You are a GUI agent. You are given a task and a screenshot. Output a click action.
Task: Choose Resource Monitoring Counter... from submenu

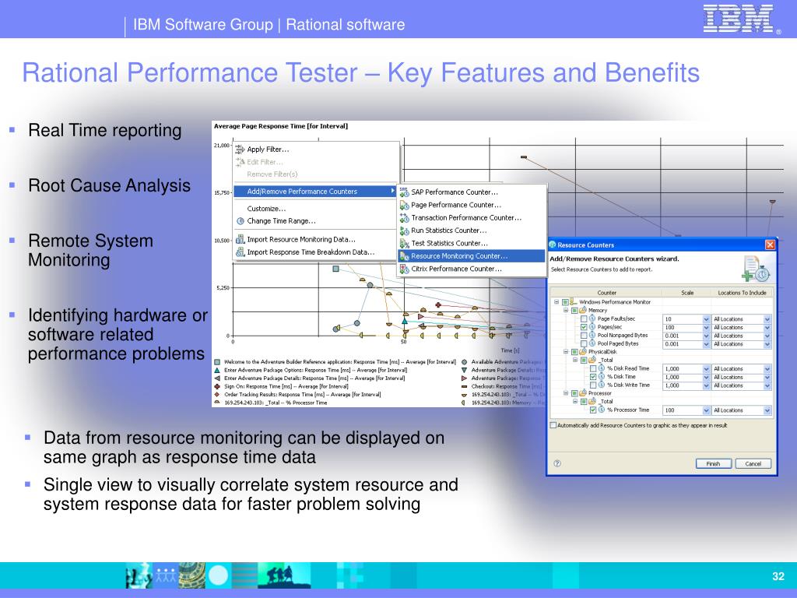click(471, 255)
